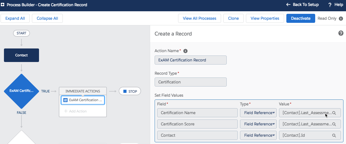The width and height of the screenshot is (346, 144).
Task: Click the Action Name info icon
Action: pos(185,51)
